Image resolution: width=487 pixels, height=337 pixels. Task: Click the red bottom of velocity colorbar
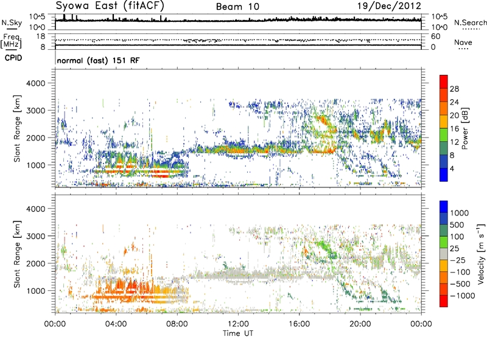click(444, 301)
